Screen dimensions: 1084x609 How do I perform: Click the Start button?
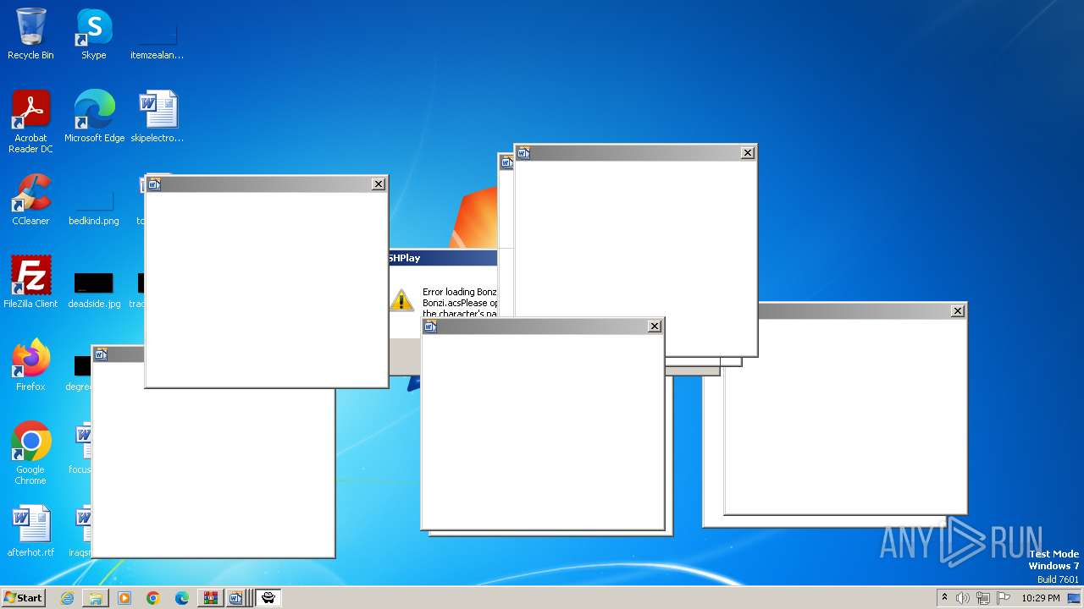click(23, 598)
